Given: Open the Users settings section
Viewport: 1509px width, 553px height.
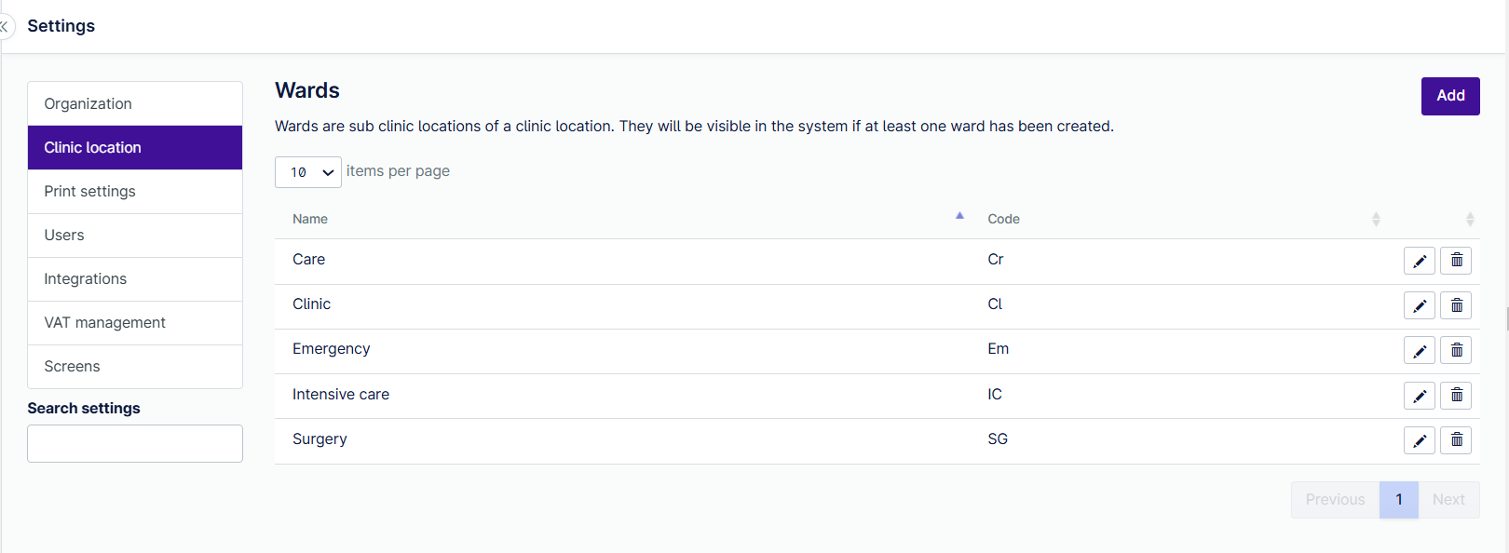Looking at the screenshot, I should [x=135, y=235].
